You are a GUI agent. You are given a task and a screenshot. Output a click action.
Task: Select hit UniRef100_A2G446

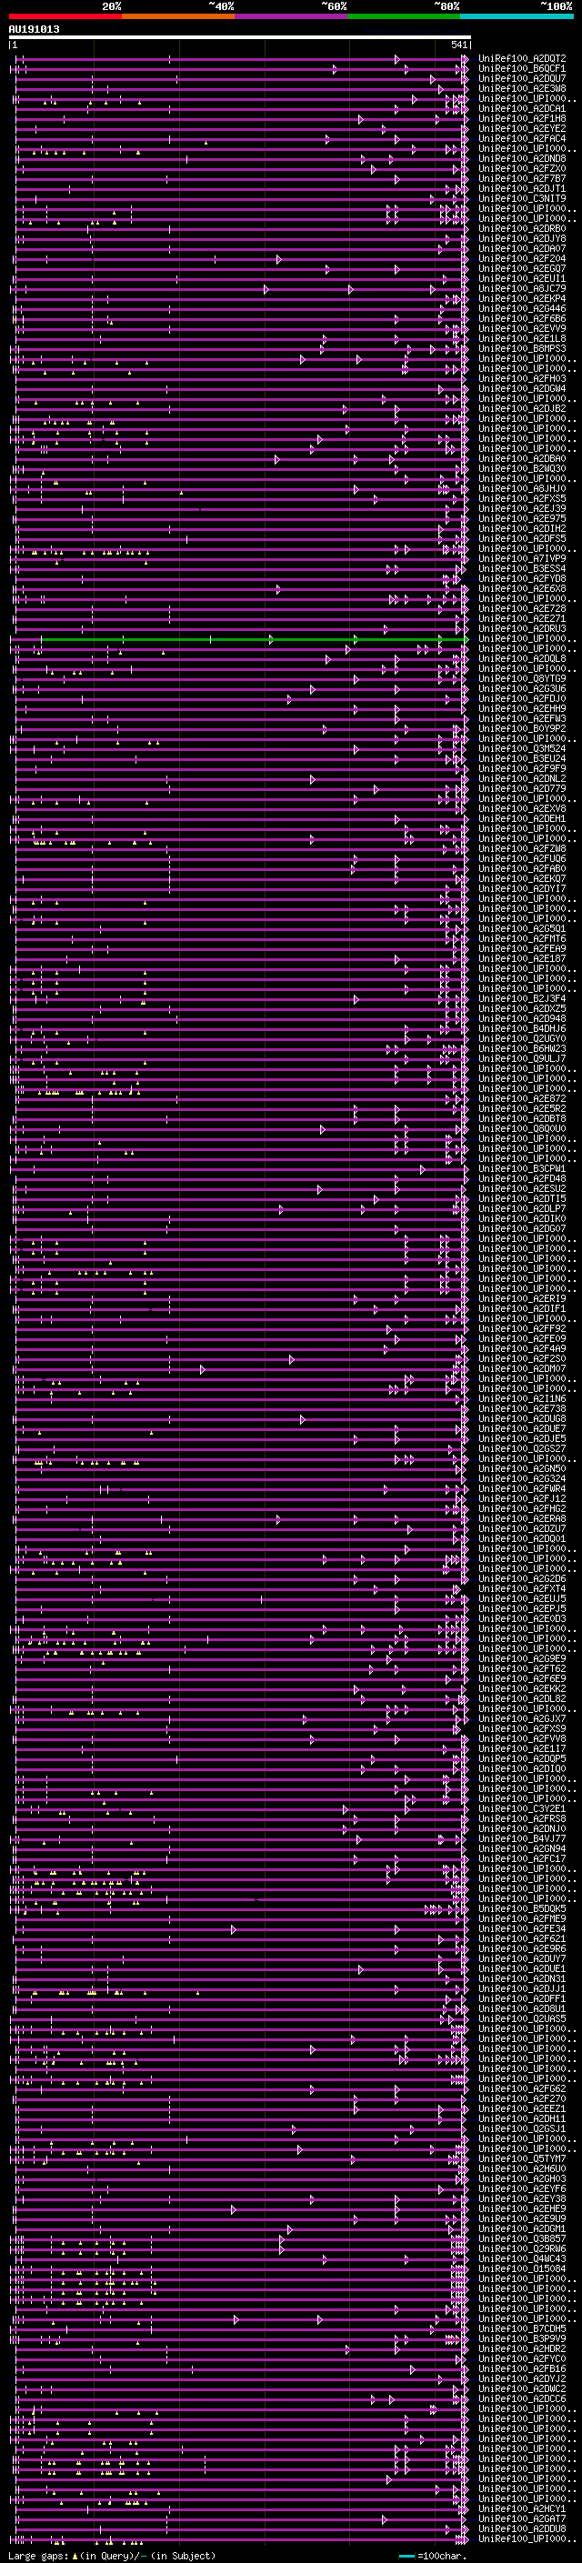(x=522, y=308)
